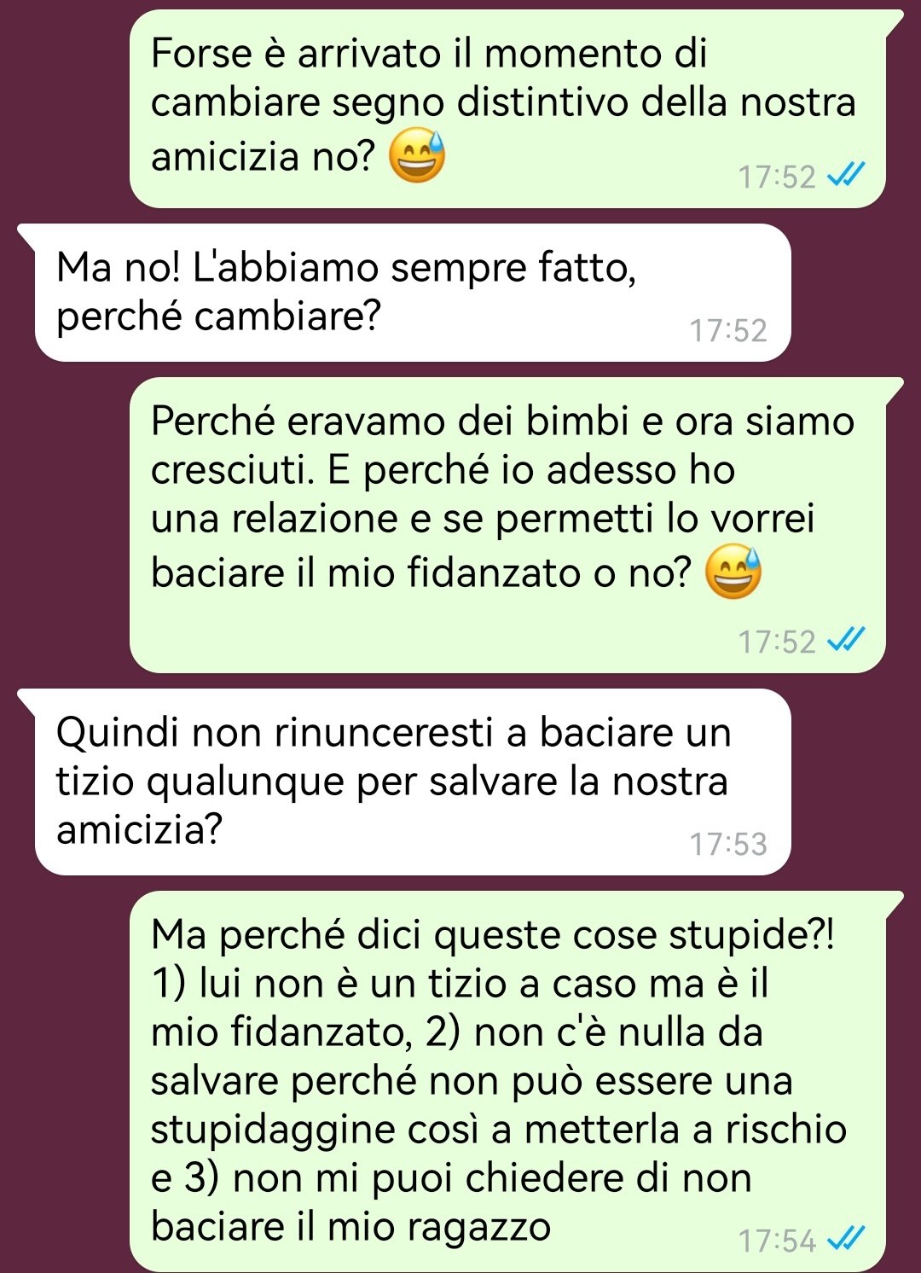Tap the line 'tizio qualunque per salvare la nostra'

[x=392, y=781]
